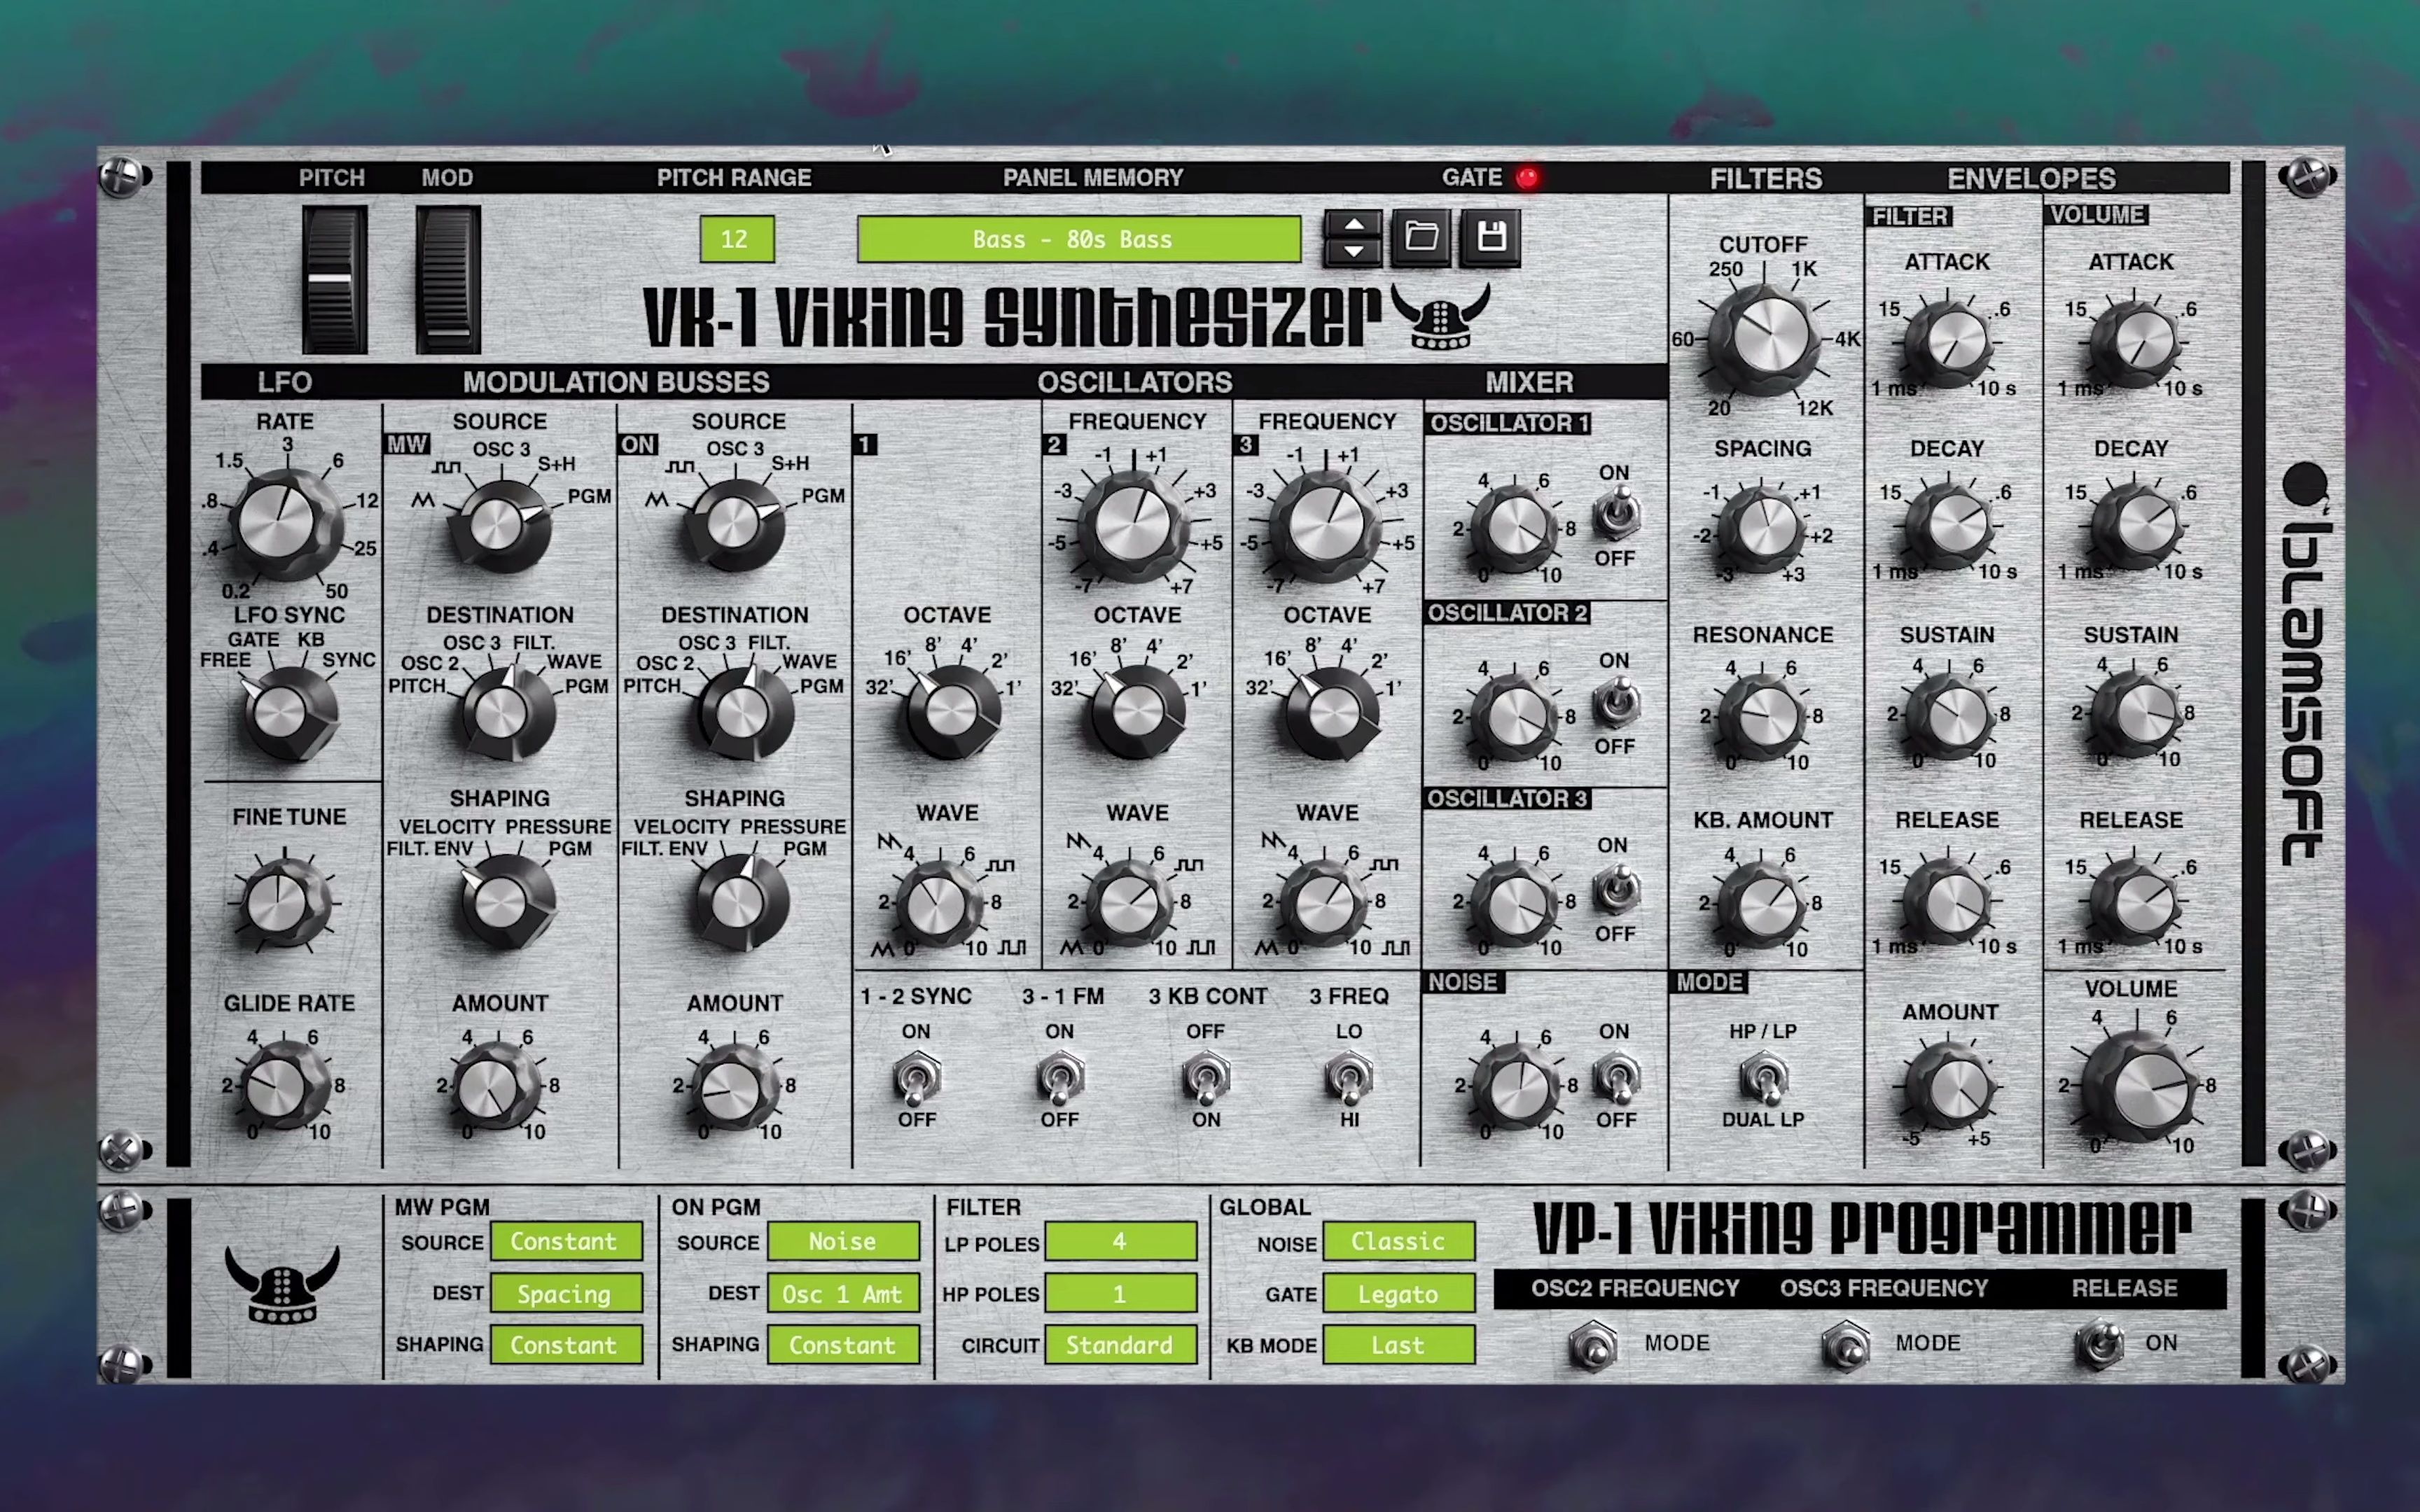
Task: Step through presets with the up/down arrows
Action: tap(1353, 238)
